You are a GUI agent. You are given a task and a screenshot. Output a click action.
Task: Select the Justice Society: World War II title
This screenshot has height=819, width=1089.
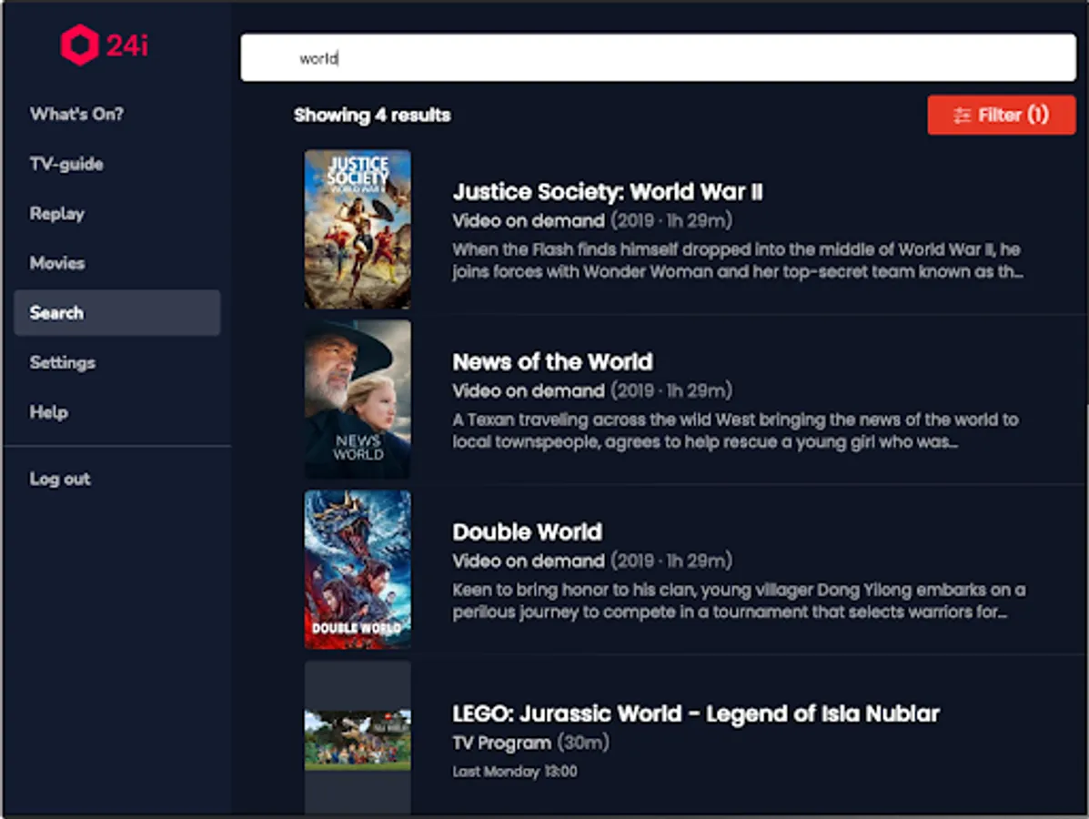point(608,192)
